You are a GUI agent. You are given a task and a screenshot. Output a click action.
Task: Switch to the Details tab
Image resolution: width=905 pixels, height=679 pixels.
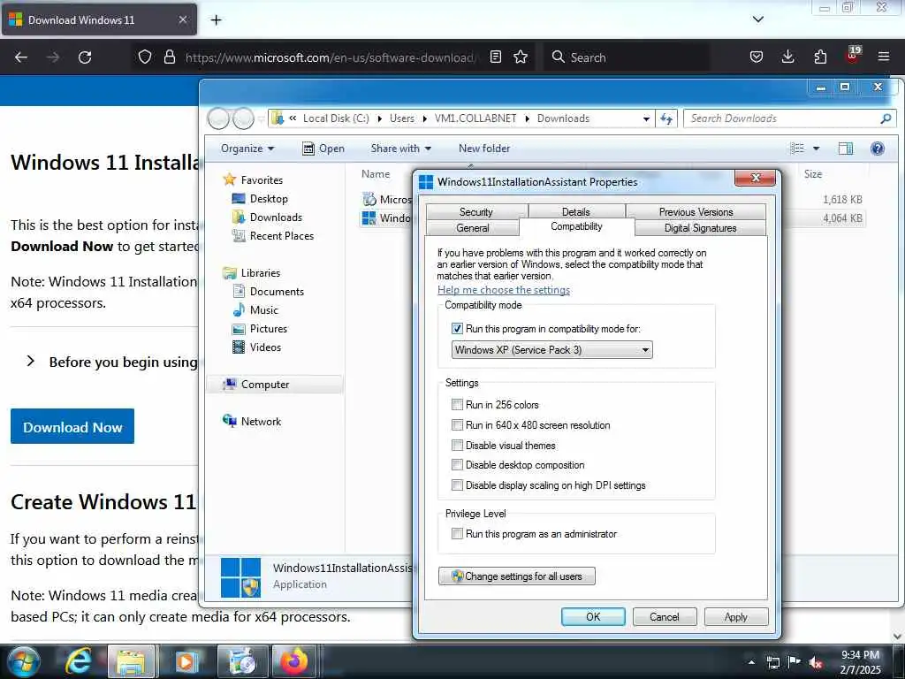click(576, 212)
